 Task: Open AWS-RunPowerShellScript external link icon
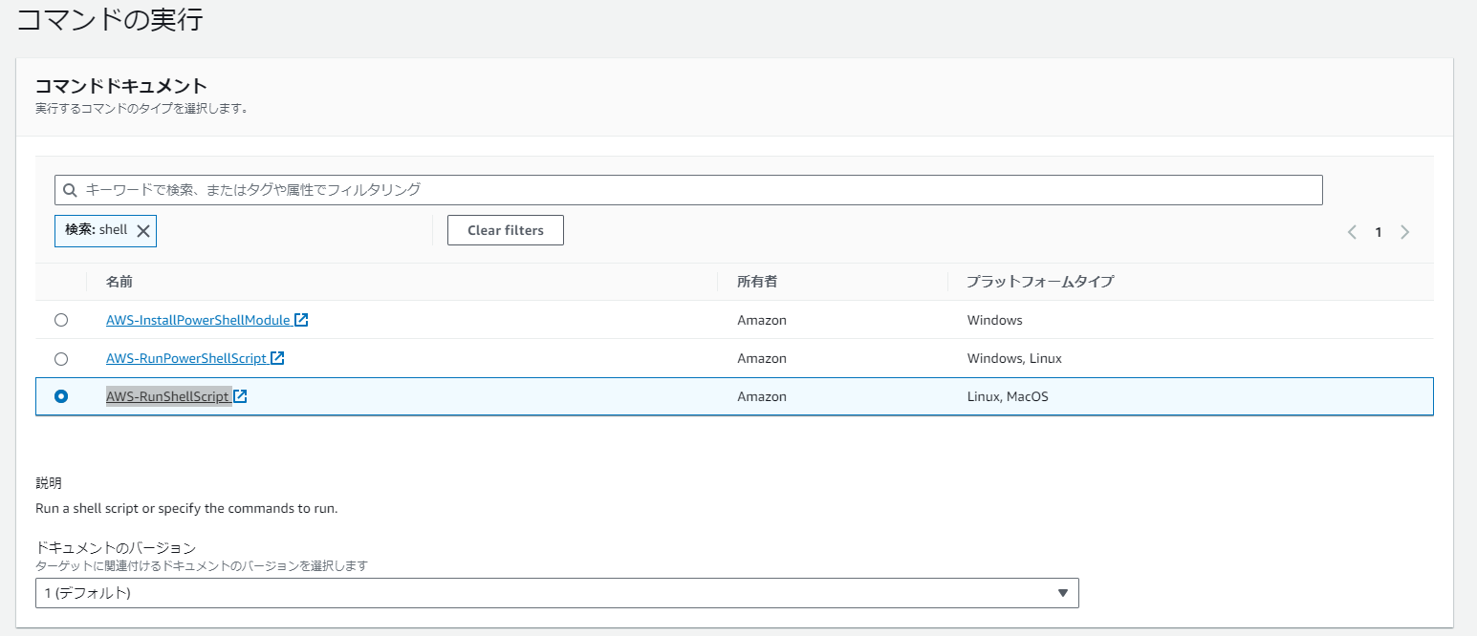click(x=277, y=358)
